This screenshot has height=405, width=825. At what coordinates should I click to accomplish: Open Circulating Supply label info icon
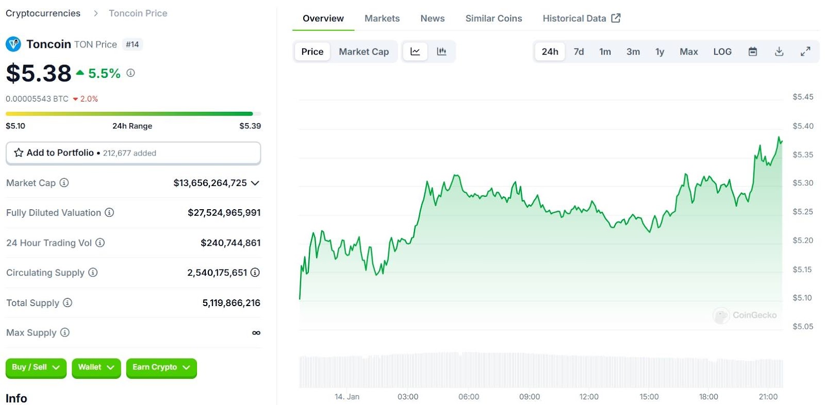(x=93, y=272)
